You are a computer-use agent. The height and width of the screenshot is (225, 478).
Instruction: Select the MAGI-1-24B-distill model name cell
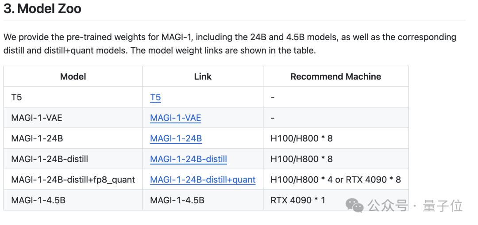tap(73, 159)
